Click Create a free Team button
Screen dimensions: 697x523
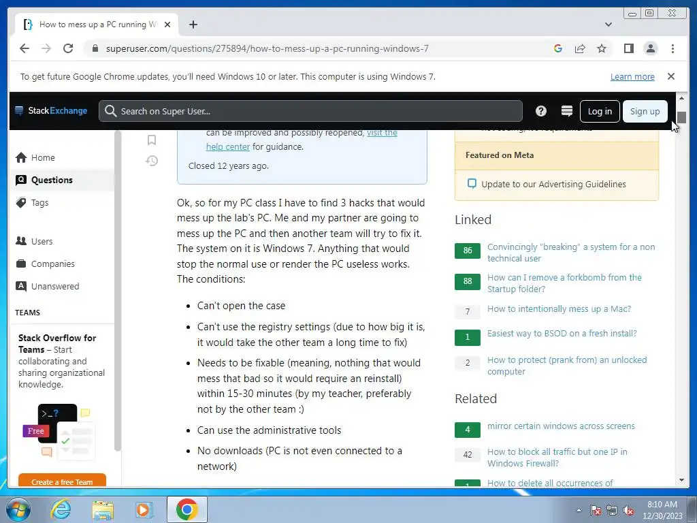[x=62, y=481]
